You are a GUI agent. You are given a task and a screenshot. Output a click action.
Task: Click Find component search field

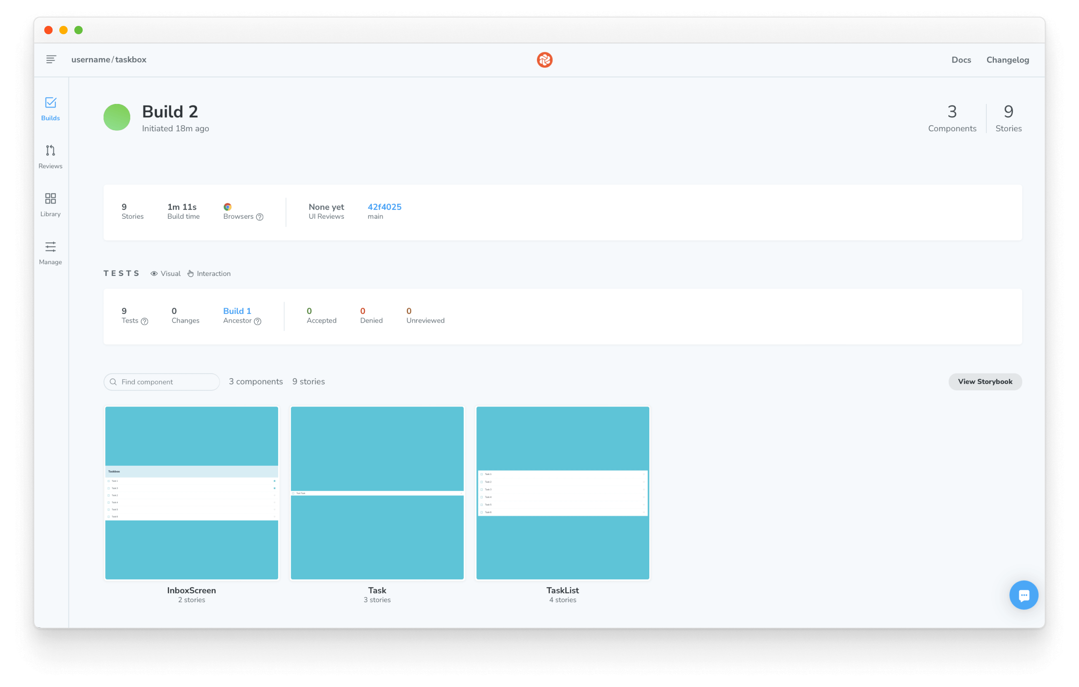pos(162,382)
